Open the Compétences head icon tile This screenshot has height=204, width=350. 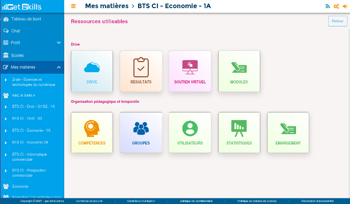pos(92,132)
